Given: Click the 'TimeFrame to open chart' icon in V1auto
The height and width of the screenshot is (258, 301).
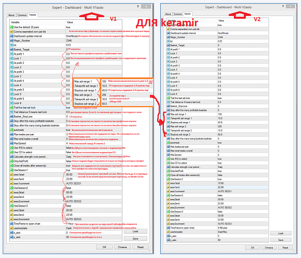Looking at the screenshot, I should coord(12,224).
